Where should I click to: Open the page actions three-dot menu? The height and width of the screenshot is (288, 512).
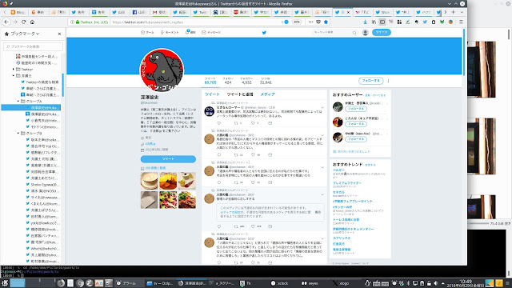(310, 22)
